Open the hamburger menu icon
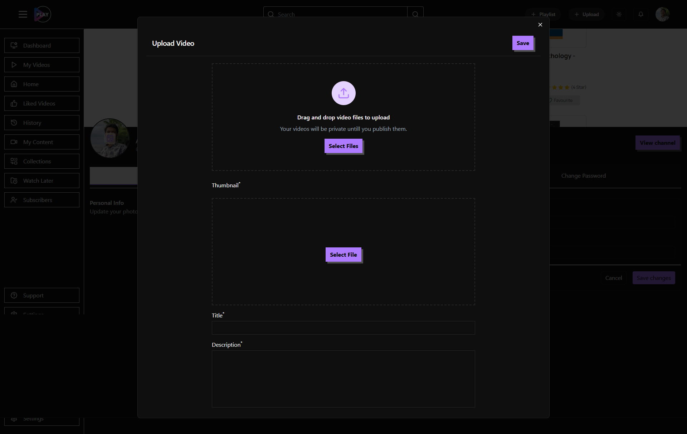This screenshot has width=687, height=434. point(23,14)
